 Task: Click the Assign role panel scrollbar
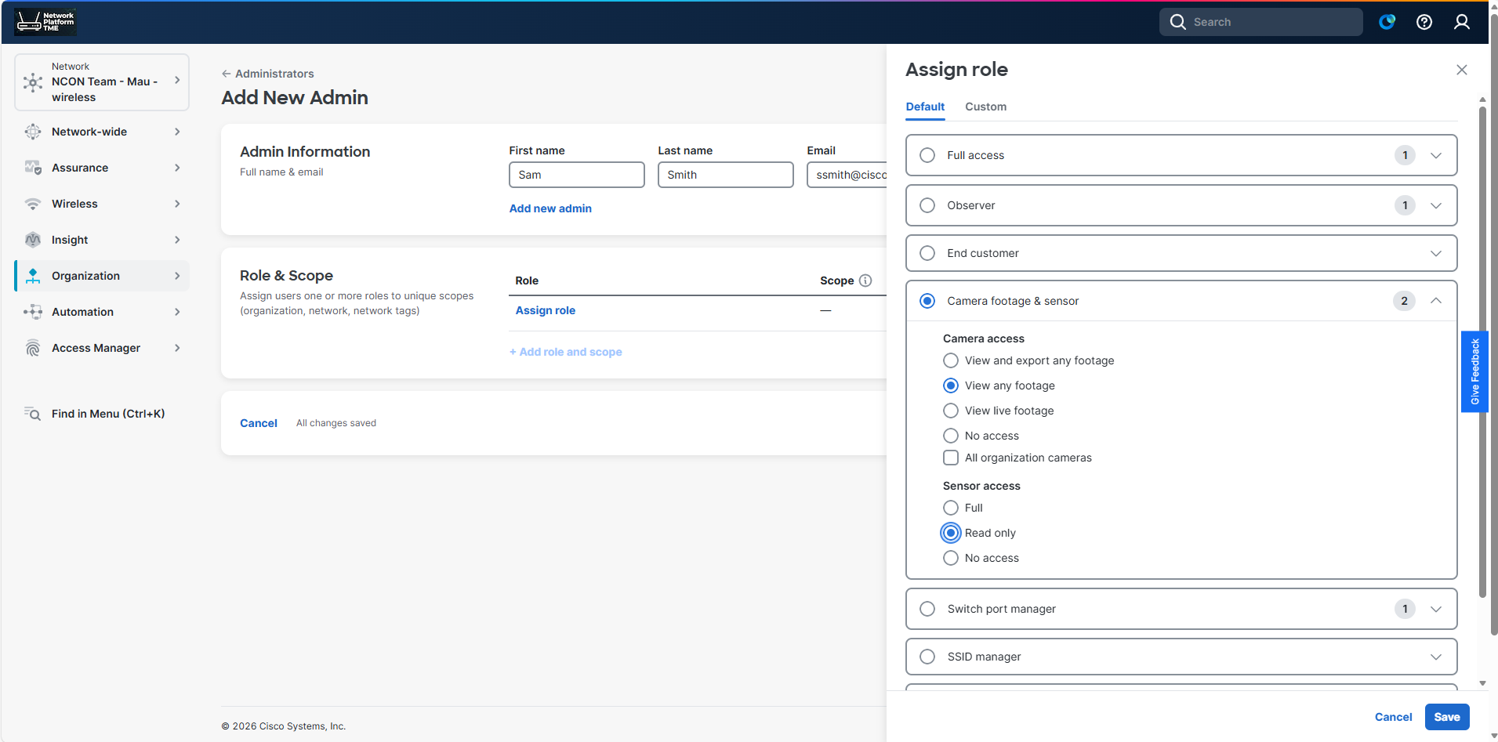pyautogui.click(x=1482, y=353)
